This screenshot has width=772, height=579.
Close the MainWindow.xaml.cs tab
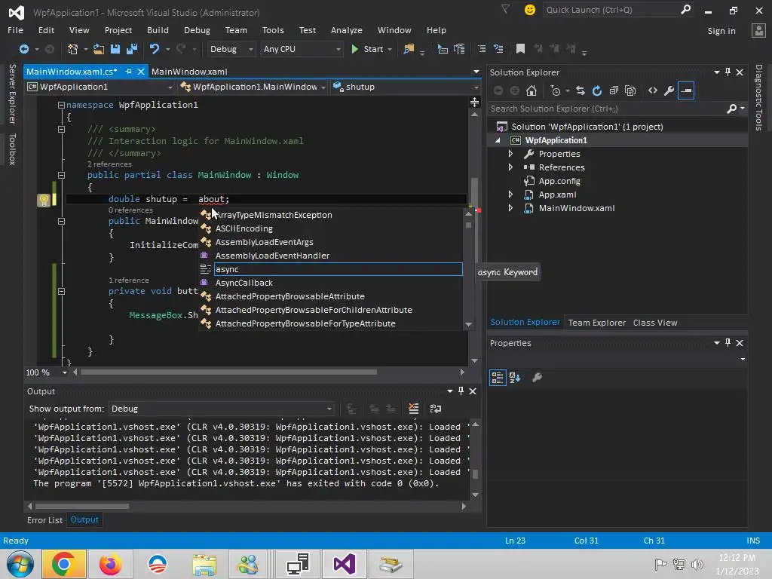click(141, 72)
